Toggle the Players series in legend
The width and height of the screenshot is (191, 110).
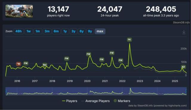click(x=70, y=101)
